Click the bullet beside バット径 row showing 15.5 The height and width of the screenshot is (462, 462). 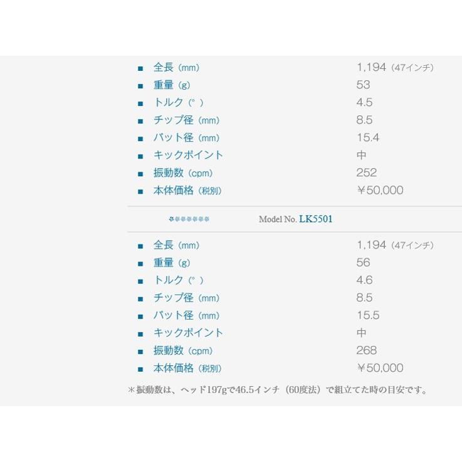click(x=140, y=317)
